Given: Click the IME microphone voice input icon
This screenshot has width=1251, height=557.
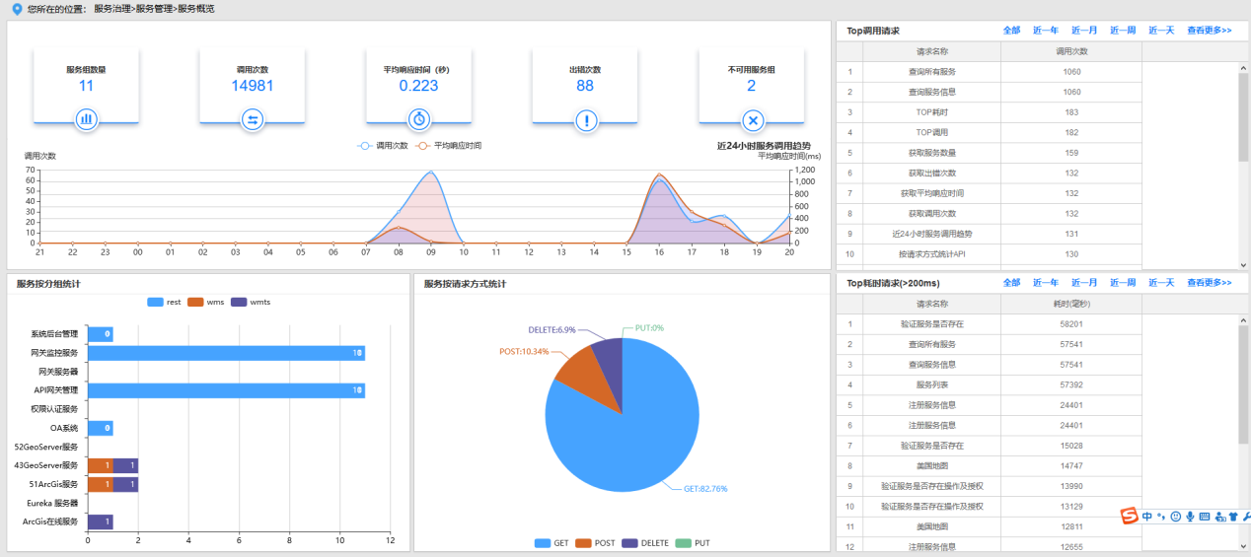Looking at the screenshot, I should point(1190,516).
